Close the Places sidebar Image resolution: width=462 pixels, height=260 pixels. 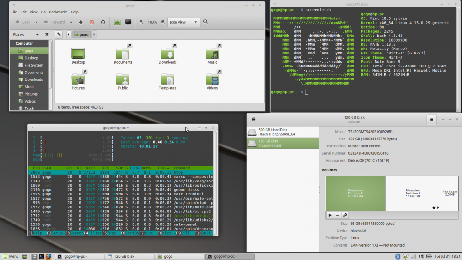pos(47,35)
